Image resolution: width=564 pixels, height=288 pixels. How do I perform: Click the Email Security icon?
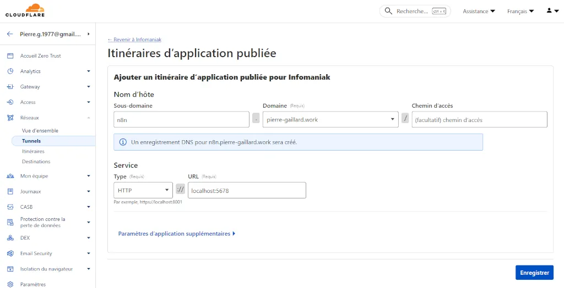10,253
